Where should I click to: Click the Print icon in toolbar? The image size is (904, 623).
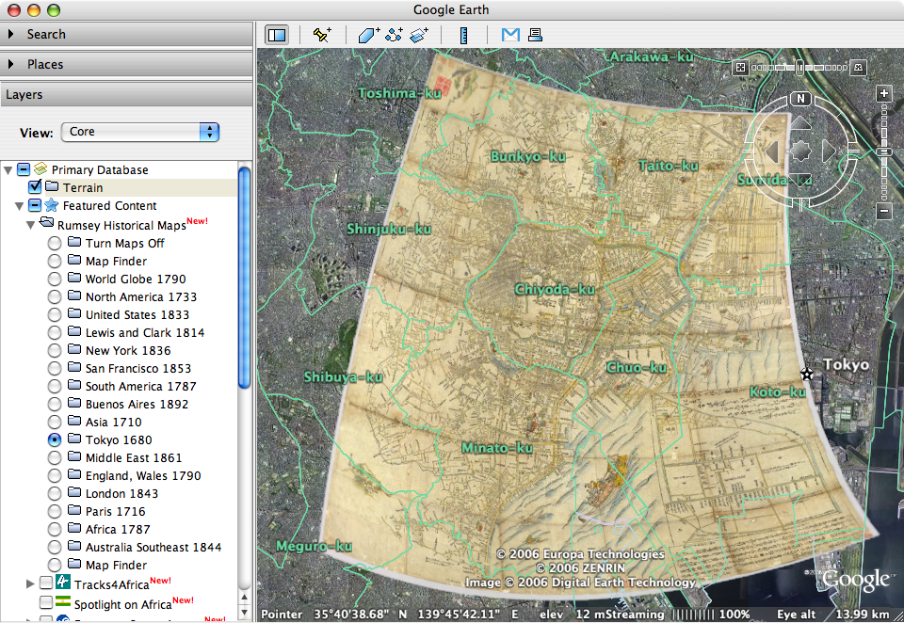point(535,35)
